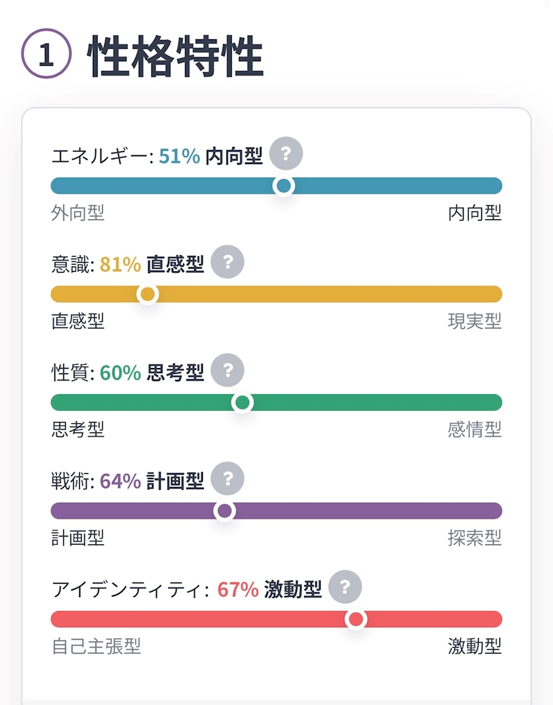This screenshot has width=553, height=705.
Task: Click the 探索型 label under the purple bar
Action: click(x=475, y=538)
